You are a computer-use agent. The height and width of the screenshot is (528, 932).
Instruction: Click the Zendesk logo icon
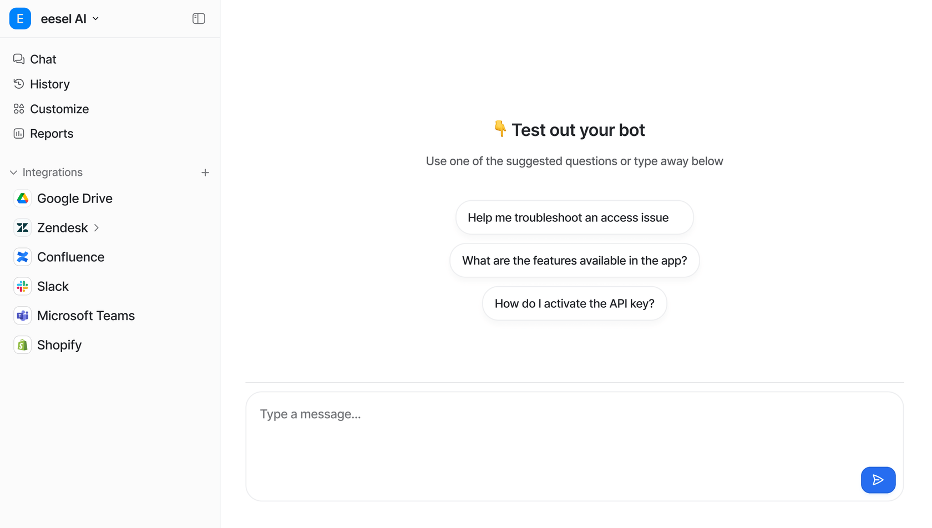(23, 228)
